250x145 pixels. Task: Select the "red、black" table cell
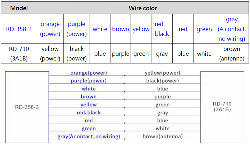point(162,29)
